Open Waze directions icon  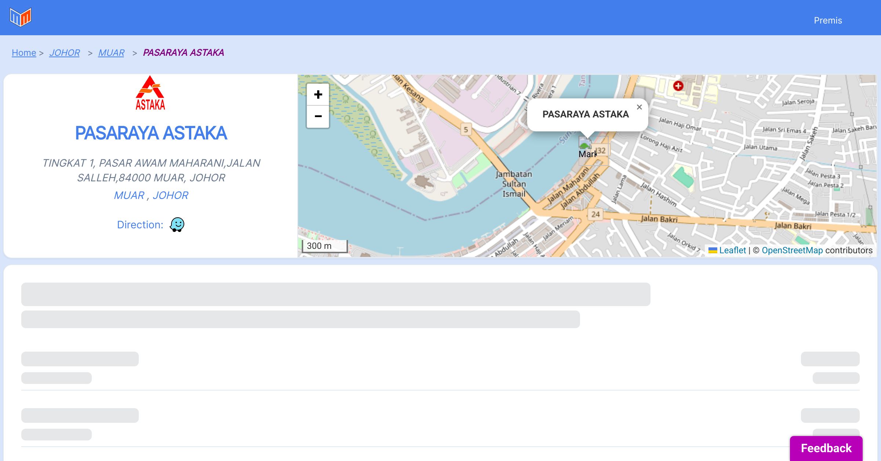[x=177, y=224]
